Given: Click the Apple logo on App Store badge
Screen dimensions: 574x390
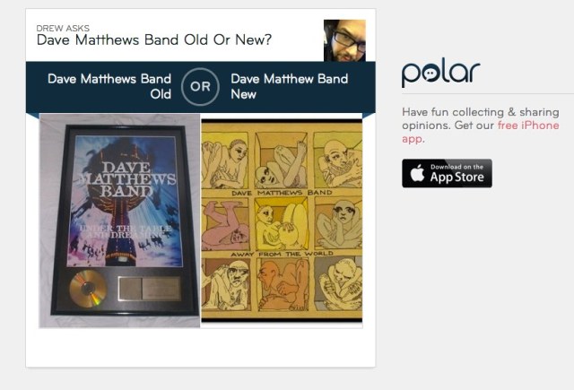Looking at the screenshot, I should [417, 173].
